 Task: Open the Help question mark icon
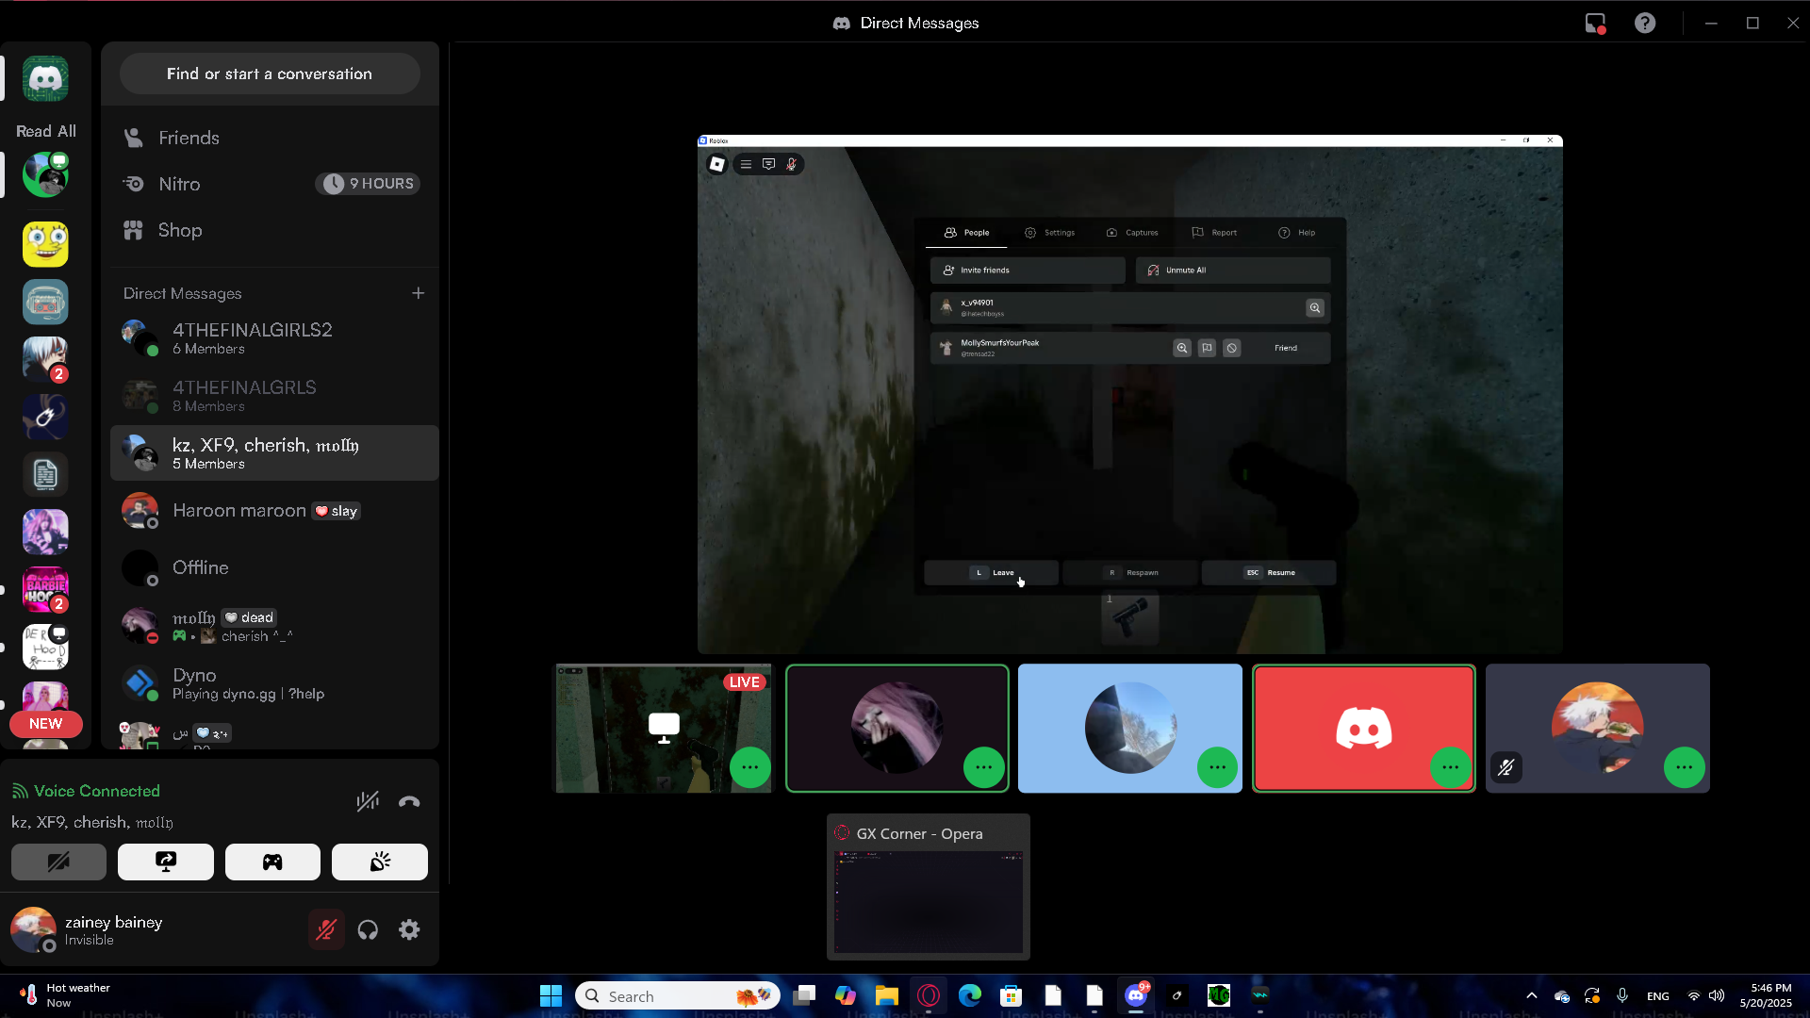1644,23
